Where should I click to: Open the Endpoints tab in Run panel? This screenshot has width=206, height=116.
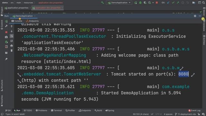point(32,21)
